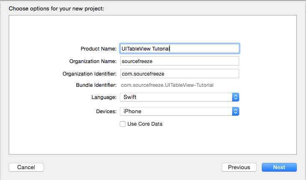Viewport: 306px width, 180px height.
Task: Click the 'Organization Identifier:' label
Action: pyautogui.click(x=89, y=74)
